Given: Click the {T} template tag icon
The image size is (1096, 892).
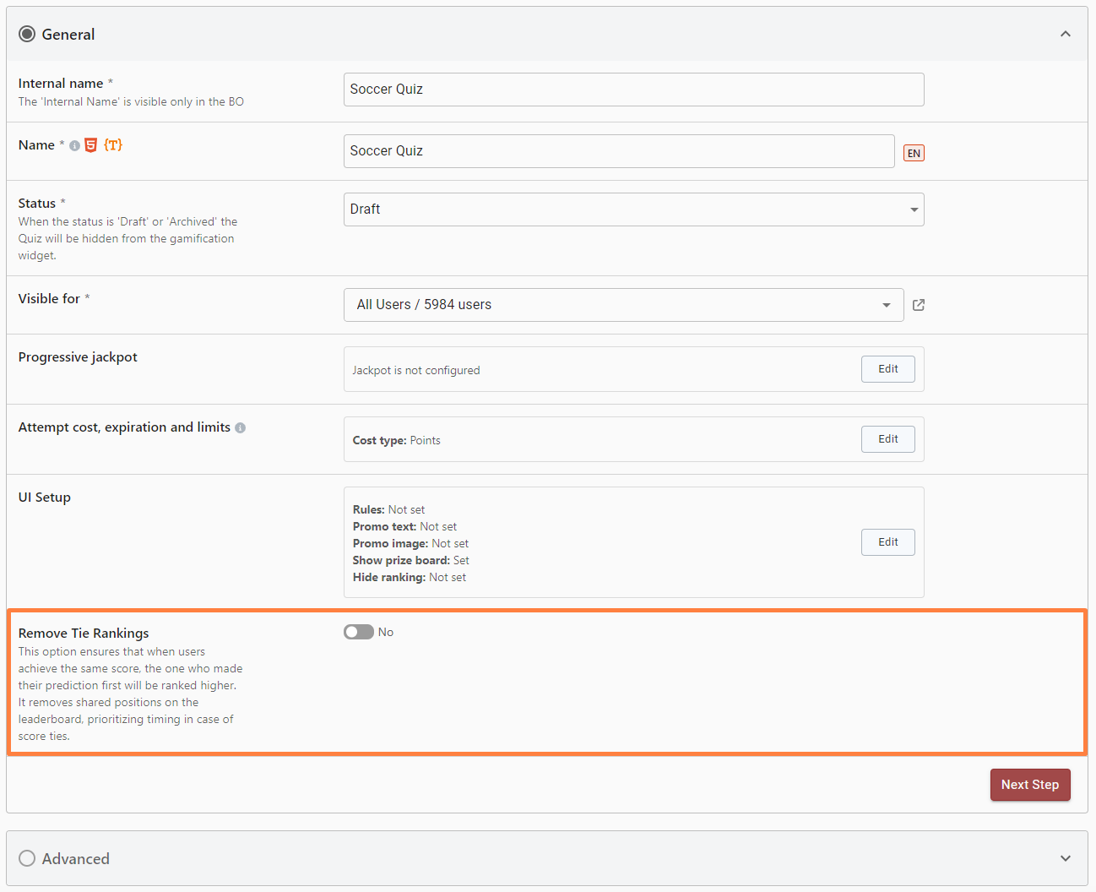Looking at the screenshot, I should pyautogui.click(x=113, y=145).
